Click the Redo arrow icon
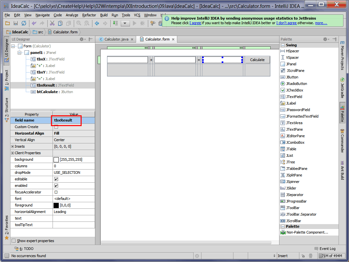This screenshot has width=349, height=262. click(x=42, y=23)
